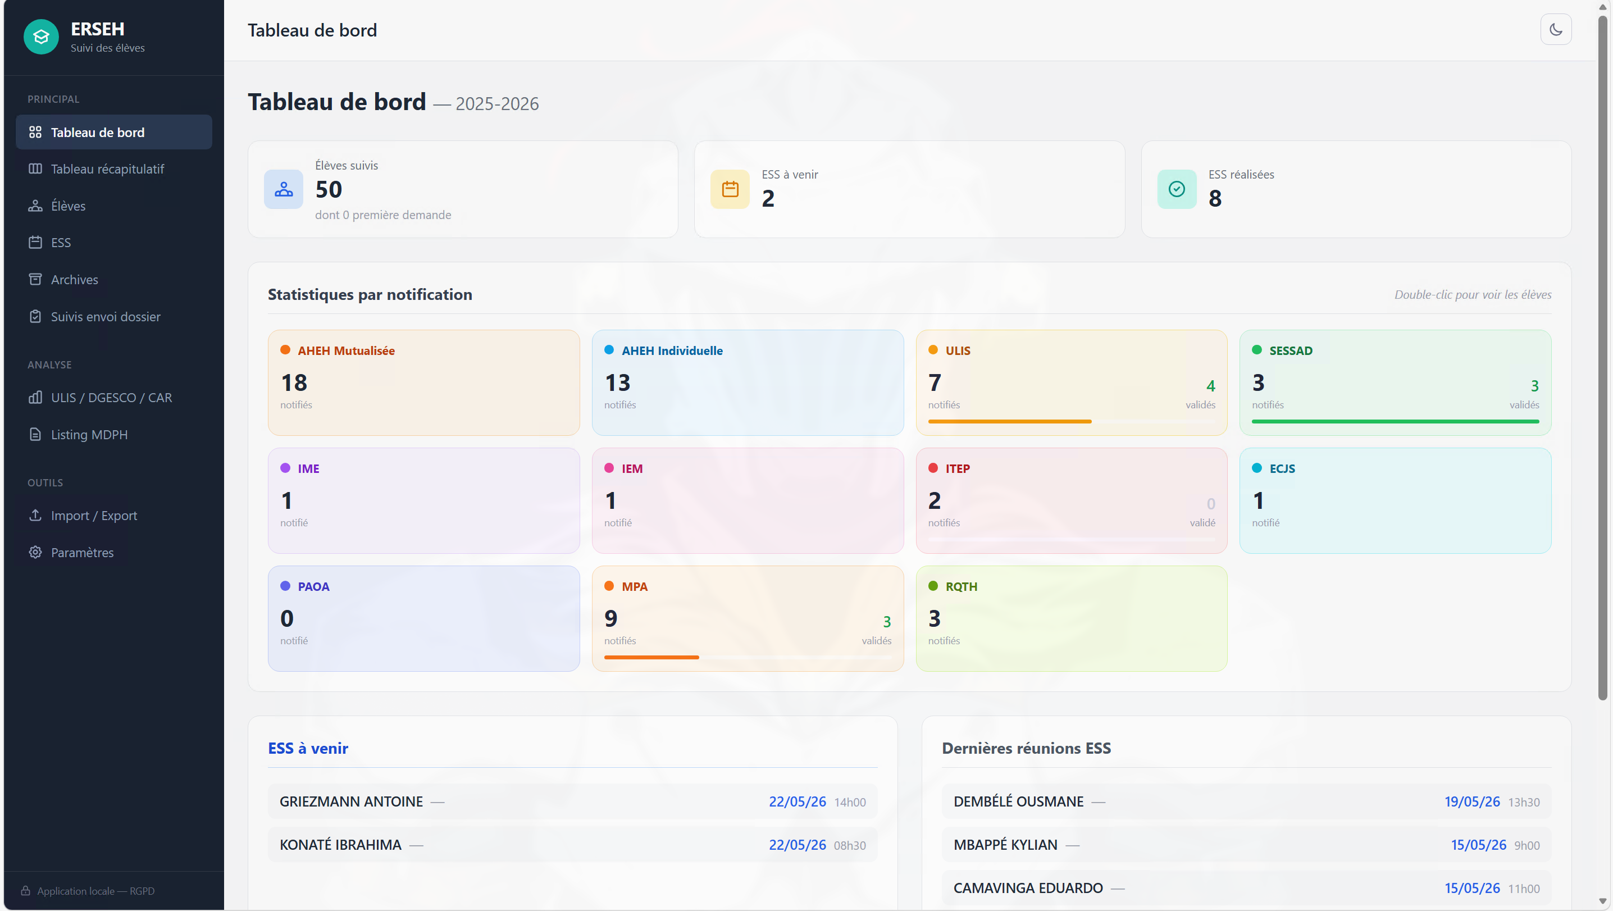This screenshot has width=1613, height=911.
Task: Open the Import / Export tool
Action: coord(114,515)
